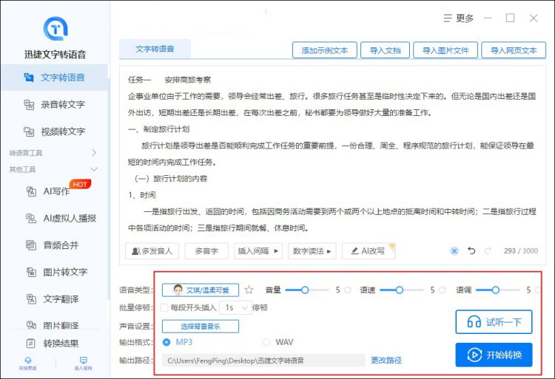The image size is (555, 379).
Task: Click the 293 / 3000 character count
Action: click(x=521, y=250)
